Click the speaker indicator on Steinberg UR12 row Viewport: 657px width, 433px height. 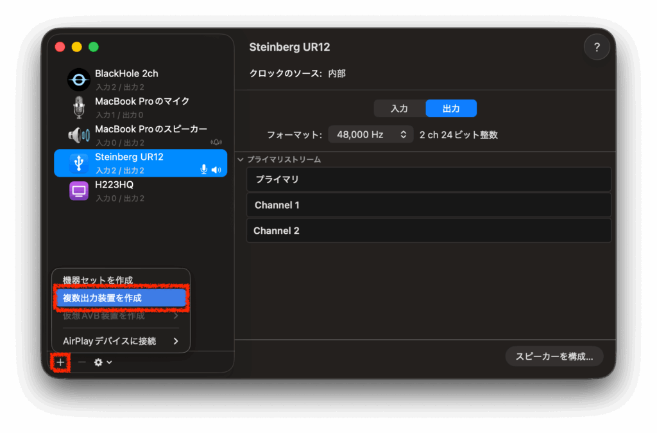pyautogui.click(x=216, y=170)
